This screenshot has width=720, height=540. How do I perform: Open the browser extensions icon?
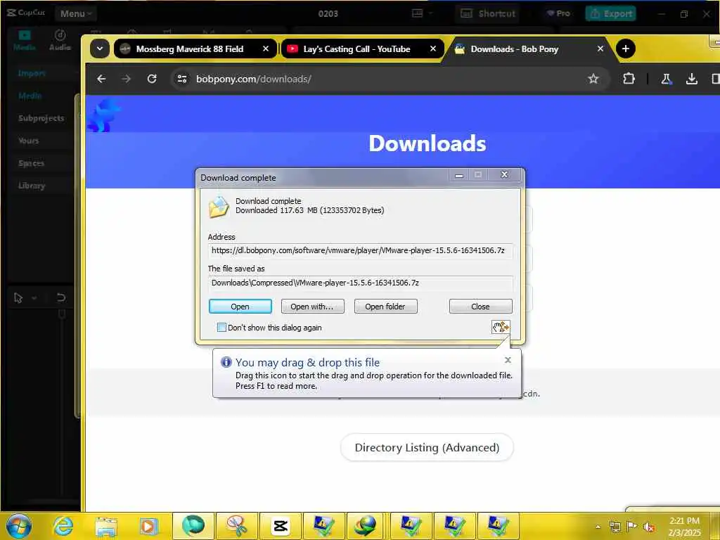629,79
